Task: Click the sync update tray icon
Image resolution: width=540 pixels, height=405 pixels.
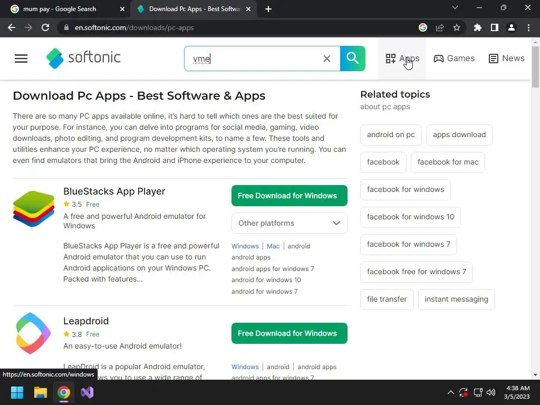Action: pyautogui.click(x=464, y=392)
